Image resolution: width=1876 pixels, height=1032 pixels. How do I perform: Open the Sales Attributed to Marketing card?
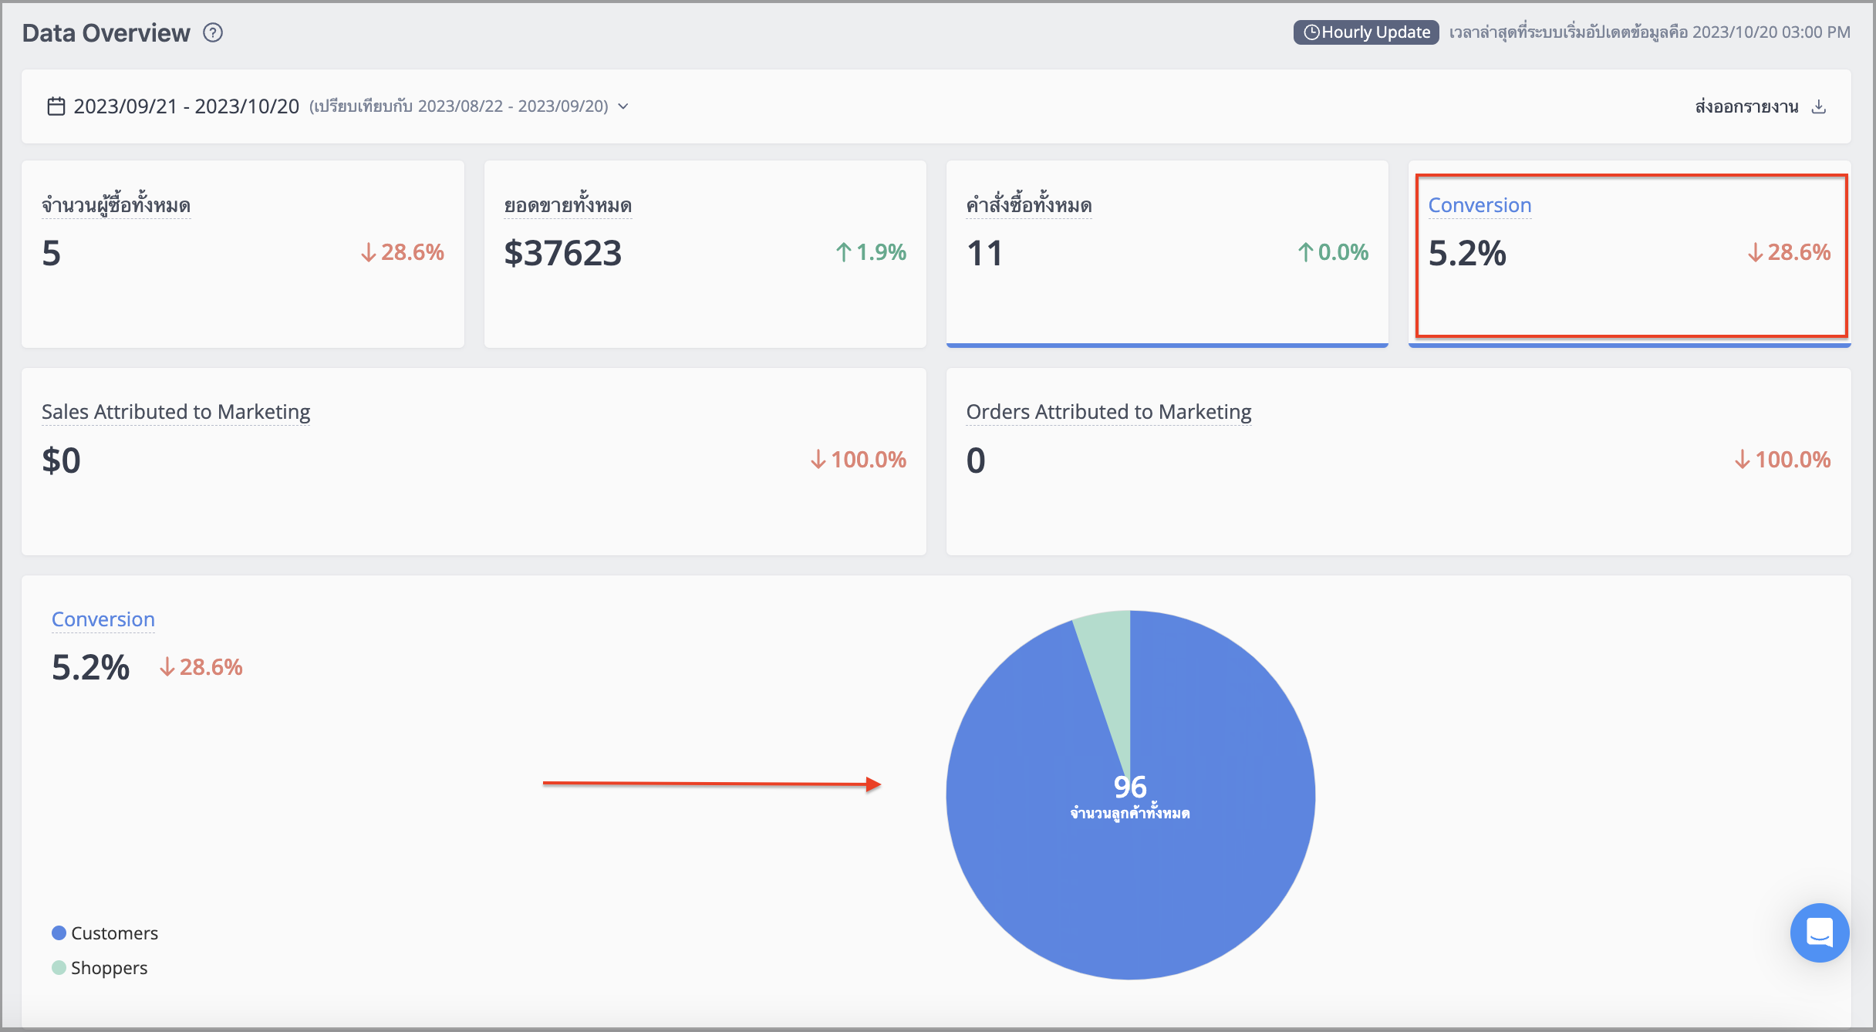point(474,461)
